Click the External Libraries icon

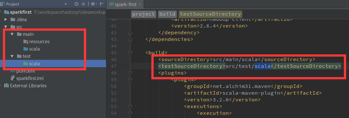[x=6, y=86]
